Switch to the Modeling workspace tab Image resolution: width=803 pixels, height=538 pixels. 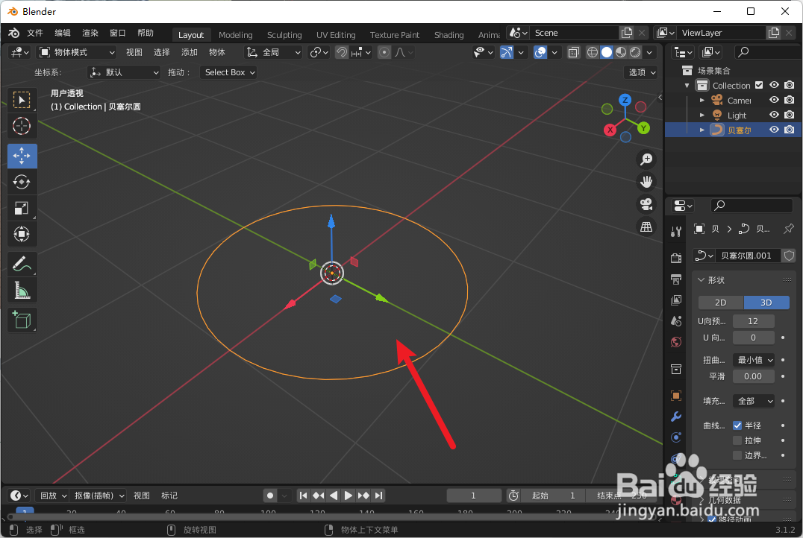(x=236, y=35)
